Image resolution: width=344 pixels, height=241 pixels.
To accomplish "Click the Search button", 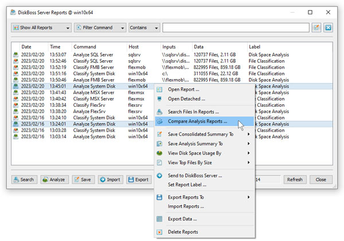I will [x=24, y=180].
